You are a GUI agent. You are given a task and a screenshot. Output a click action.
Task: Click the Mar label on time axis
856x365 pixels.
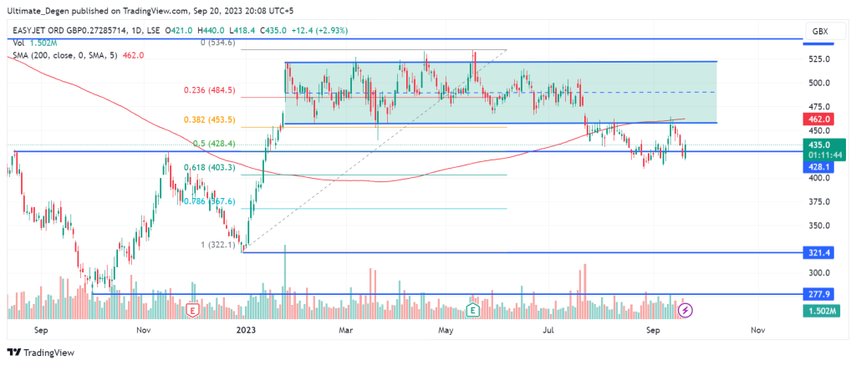click(345, 330)
